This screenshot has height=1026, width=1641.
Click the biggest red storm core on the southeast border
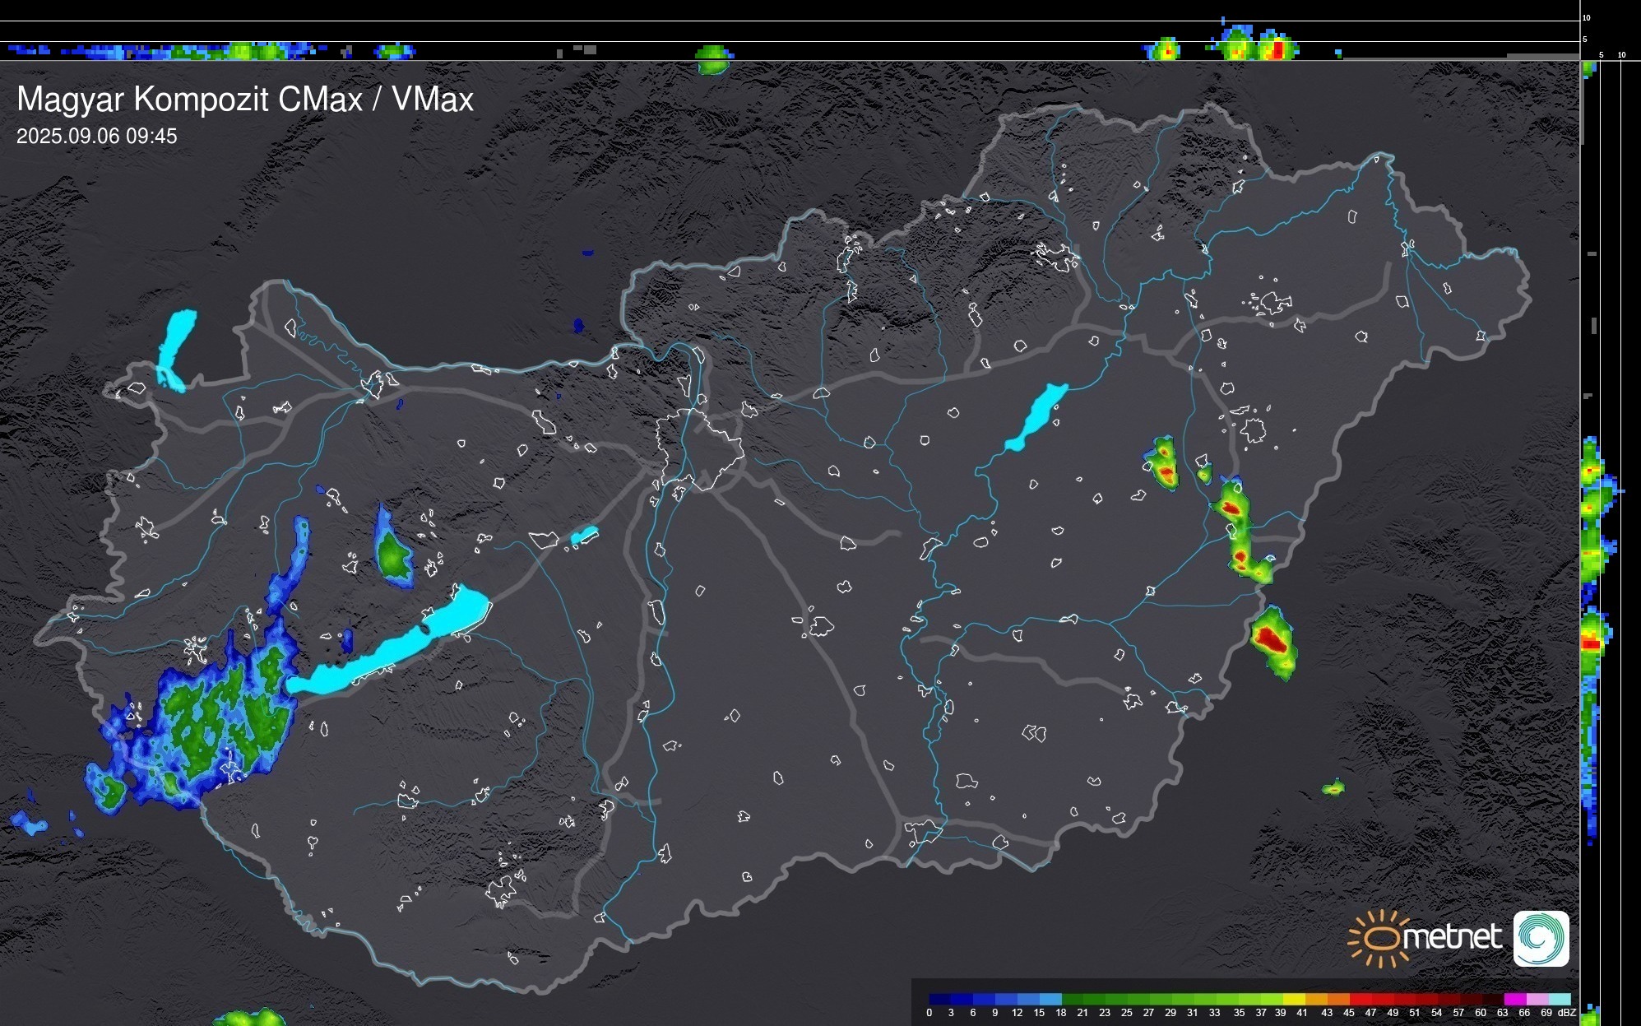pos(1271,638)
